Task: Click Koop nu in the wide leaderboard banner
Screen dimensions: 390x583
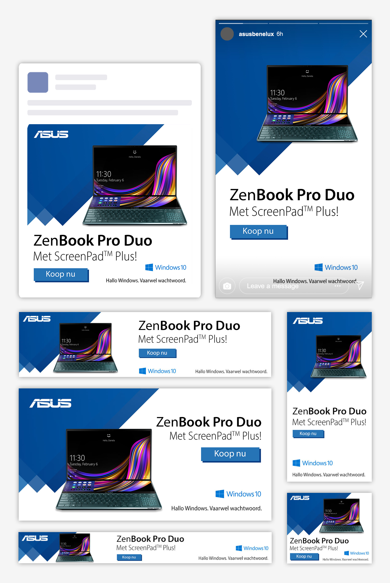Action: tap(157, 353)
